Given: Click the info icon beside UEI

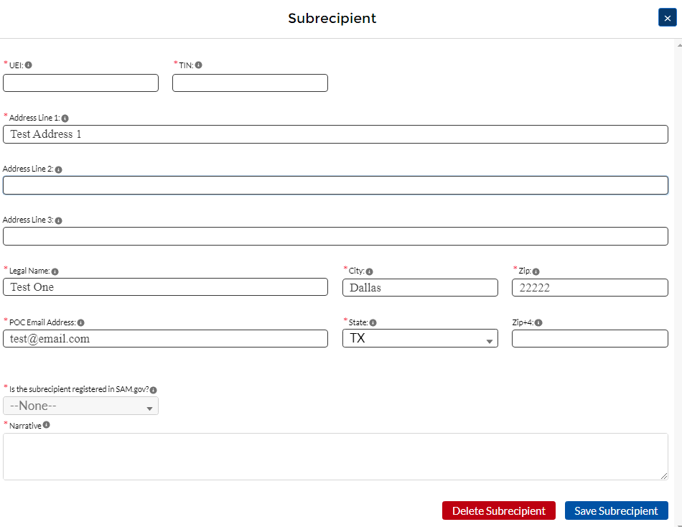Looking at the screenshot, I should (x=29, y=65).
